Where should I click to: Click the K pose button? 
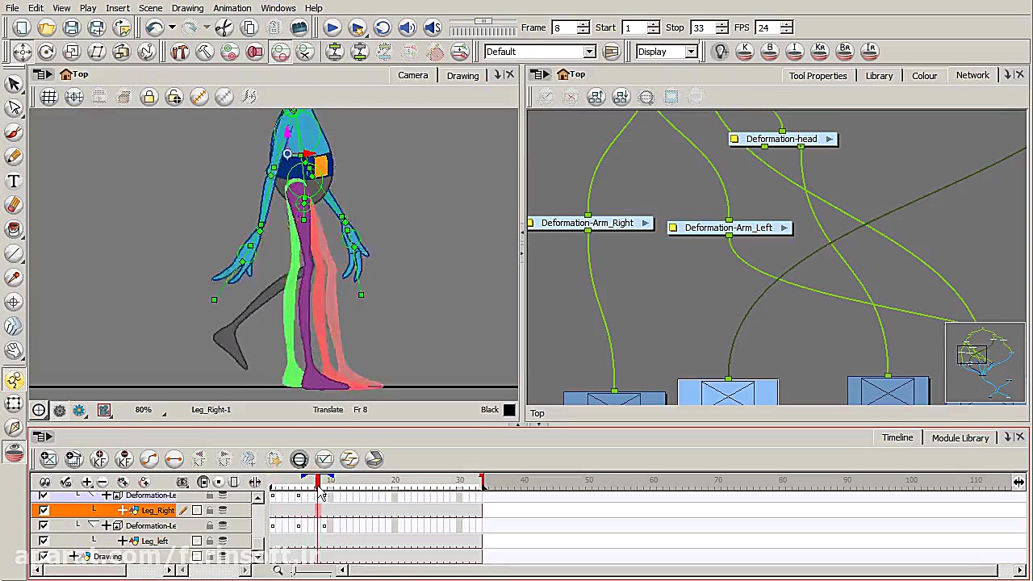pyautogui.click(x=745, y=52)
